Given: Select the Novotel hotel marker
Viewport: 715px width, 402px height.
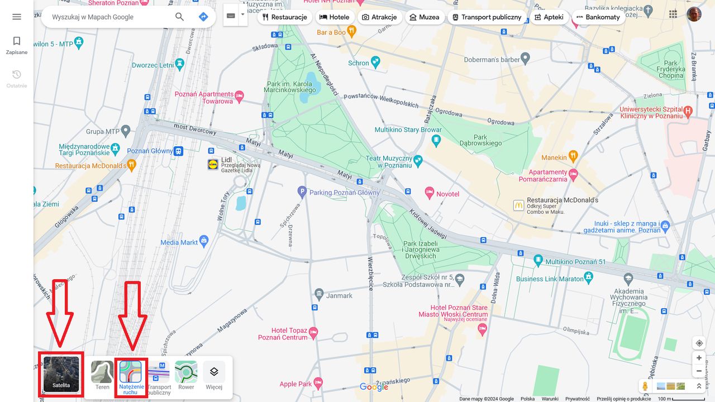Looking at the screenshot, I should pos(430,193).
